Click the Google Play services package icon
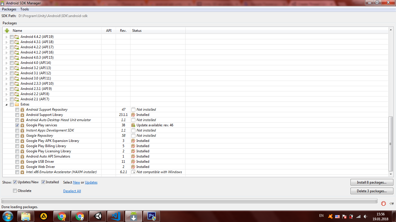This screenshot has width=396, height=222. tap(22, 125)
